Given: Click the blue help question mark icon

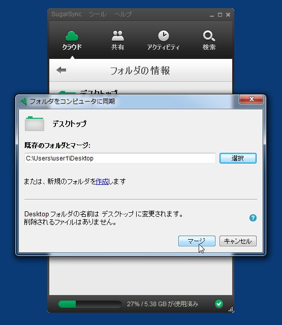Looking at the screenshot, I should pyautogui.click(x=253, y=218).
